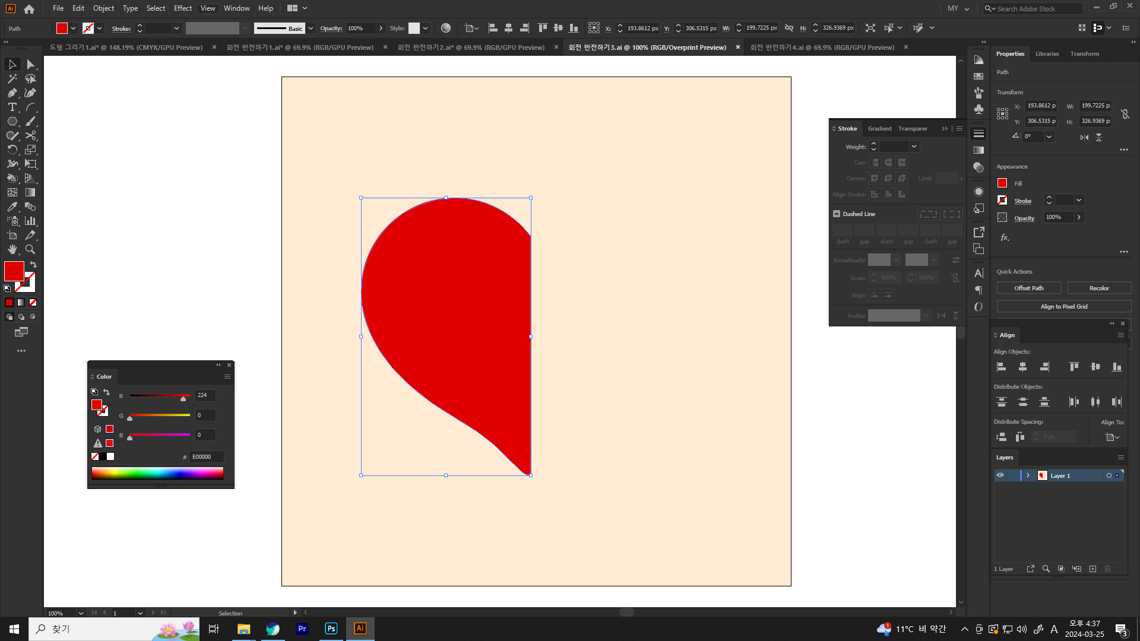Toggle Layer 1 visibility eye
The height and width of the screenshot is (641, 1140).
pos(1000,475)
